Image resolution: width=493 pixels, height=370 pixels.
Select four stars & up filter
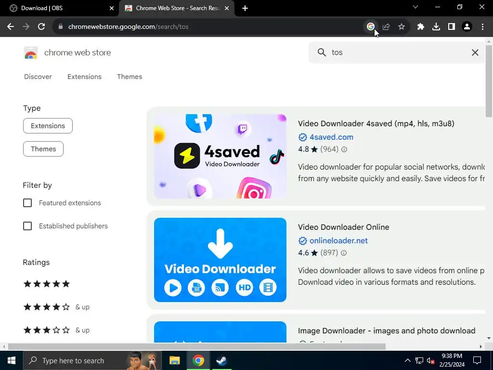coord(56,307)
